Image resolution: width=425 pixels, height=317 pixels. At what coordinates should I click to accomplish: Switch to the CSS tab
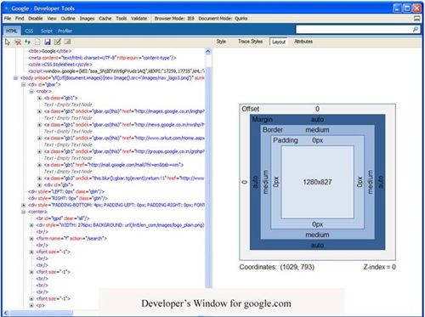[x=29, y=31]
